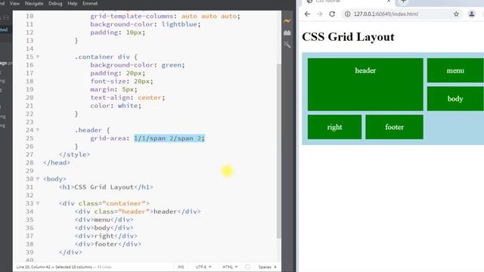Click the green footer grid cell
Screen dimensions: 484x272
(394, 127)
